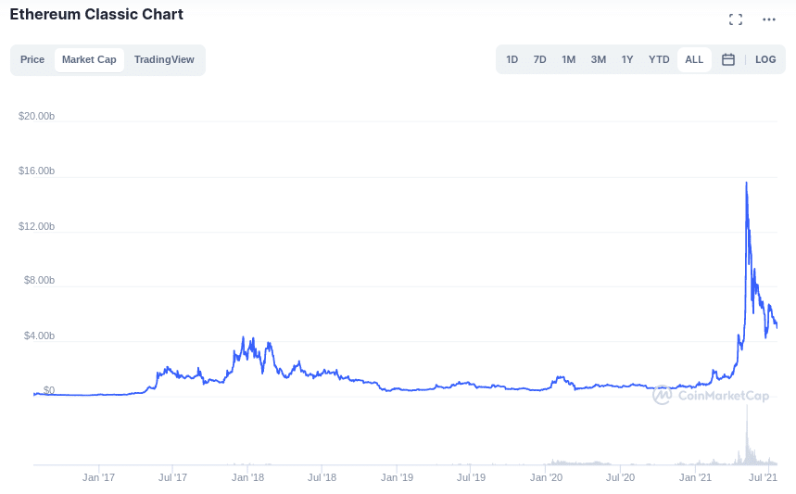Viewport: 796px width, 494px height.
Task: Select the Market Cap tab
Action: (89, 59)
